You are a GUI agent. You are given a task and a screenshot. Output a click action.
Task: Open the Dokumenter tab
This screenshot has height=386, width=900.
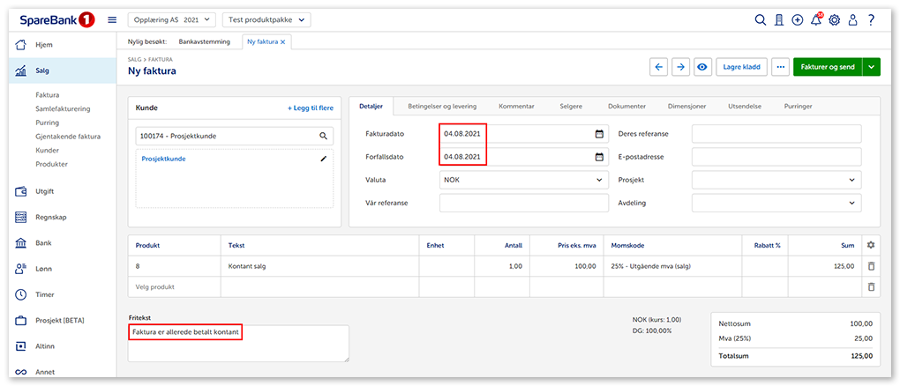[626, 106]
